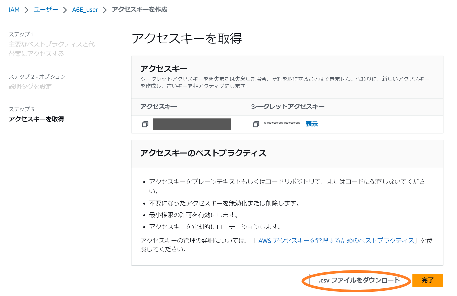Select step 3 アクセスキーを取得 in sidebar
Viewport: 457px width, 296px height.
(x=36, y=119)
